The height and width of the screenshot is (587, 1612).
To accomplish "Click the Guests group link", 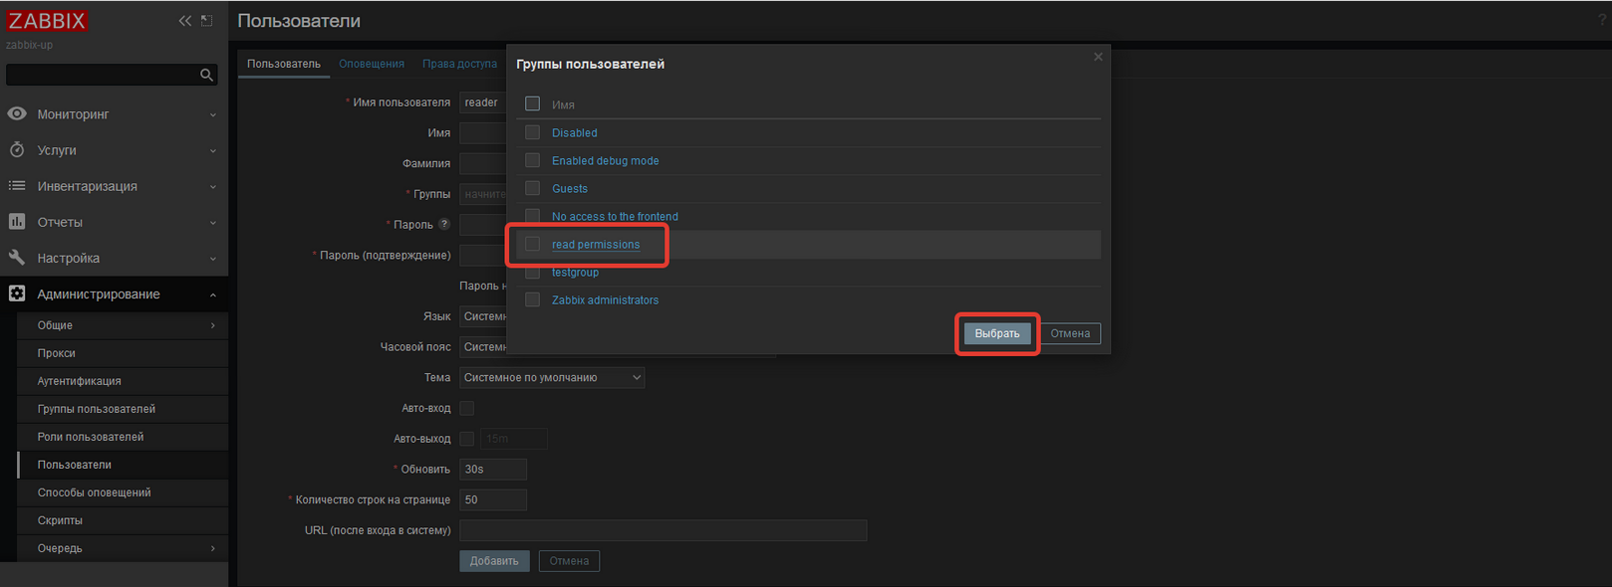I will tap(570, 188).
